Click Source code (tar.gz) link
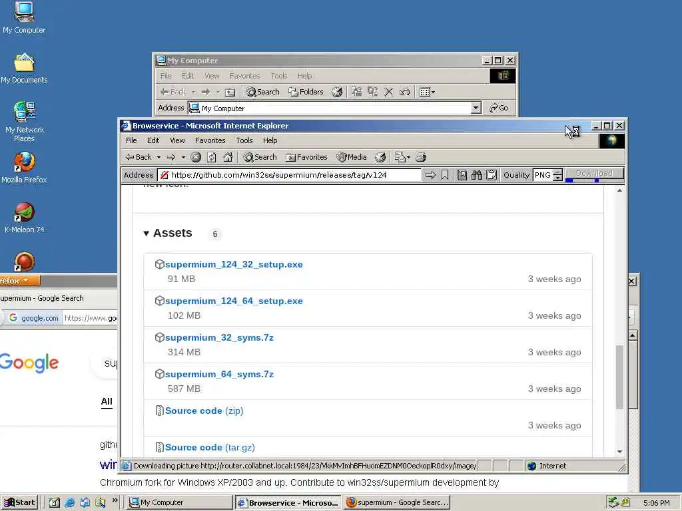This screenshot has height=511, width=682. tap(210, 447)
